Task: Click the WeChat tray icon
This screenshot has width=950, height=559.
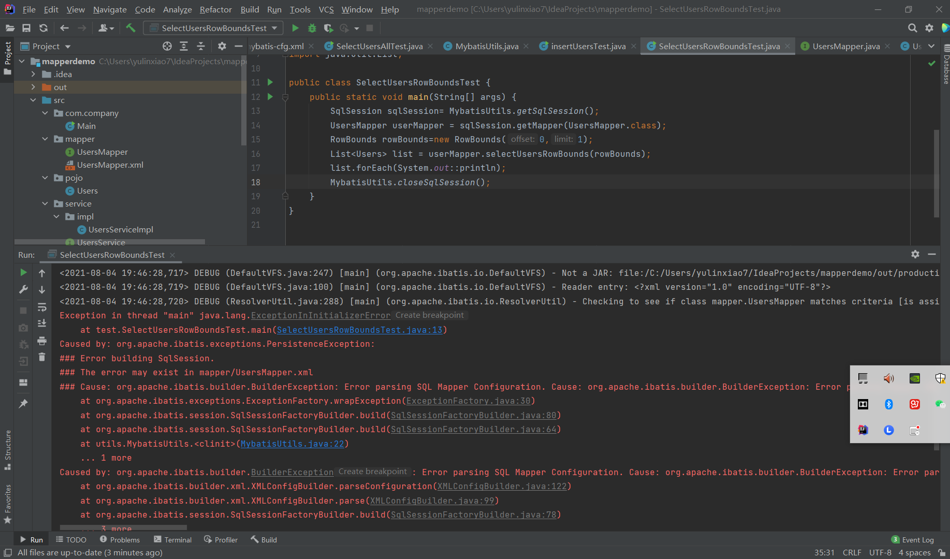Action: pyautogui.click(x=940, y=404)
